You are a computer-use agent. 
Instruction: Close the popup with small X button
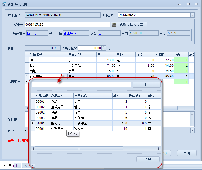[x=33, y=165]
